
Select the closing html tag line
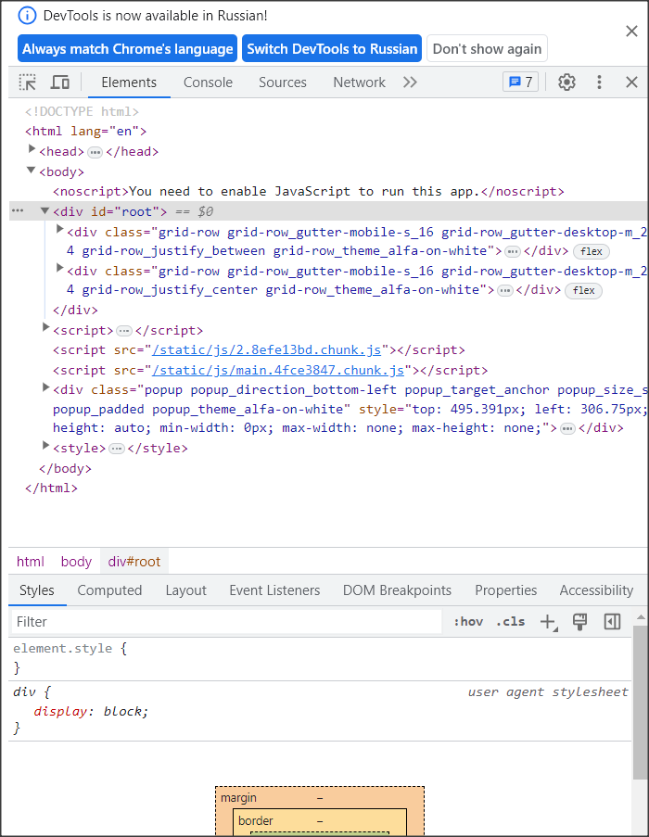point(51,488)
